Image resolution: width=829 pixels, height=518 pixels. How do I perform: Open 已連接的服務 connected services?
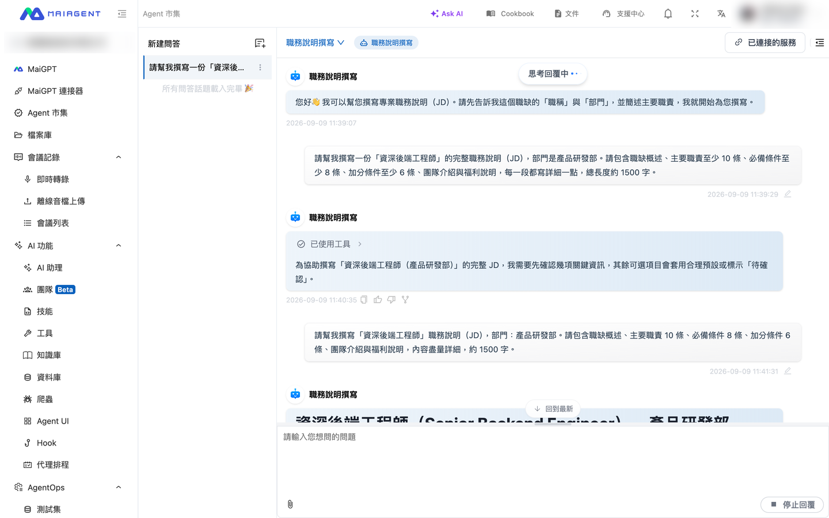(x=765, y=43)
